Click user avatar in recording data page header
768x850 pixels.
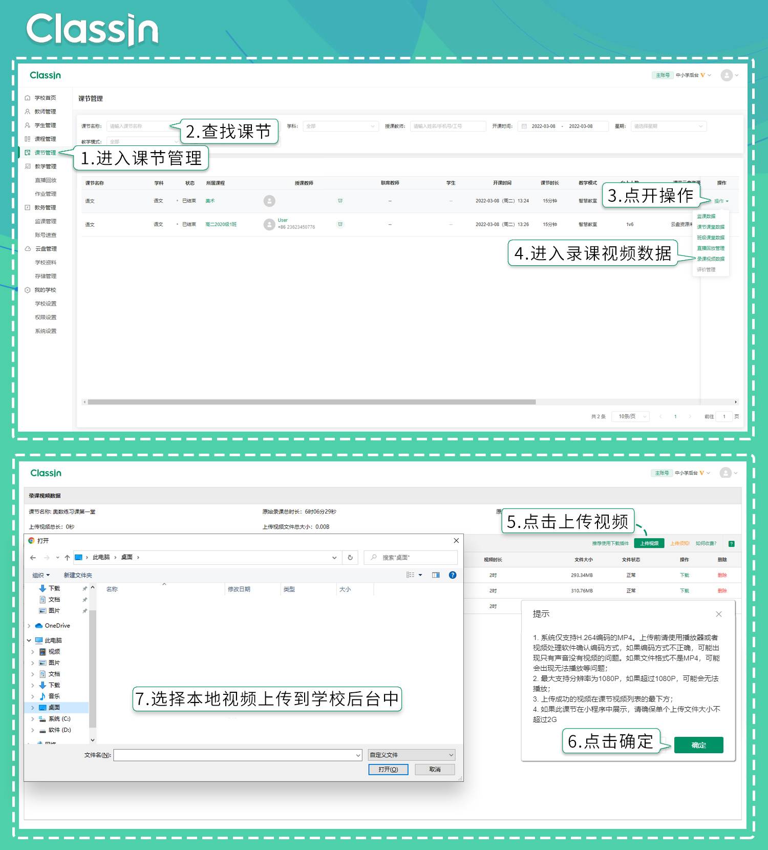726,473
